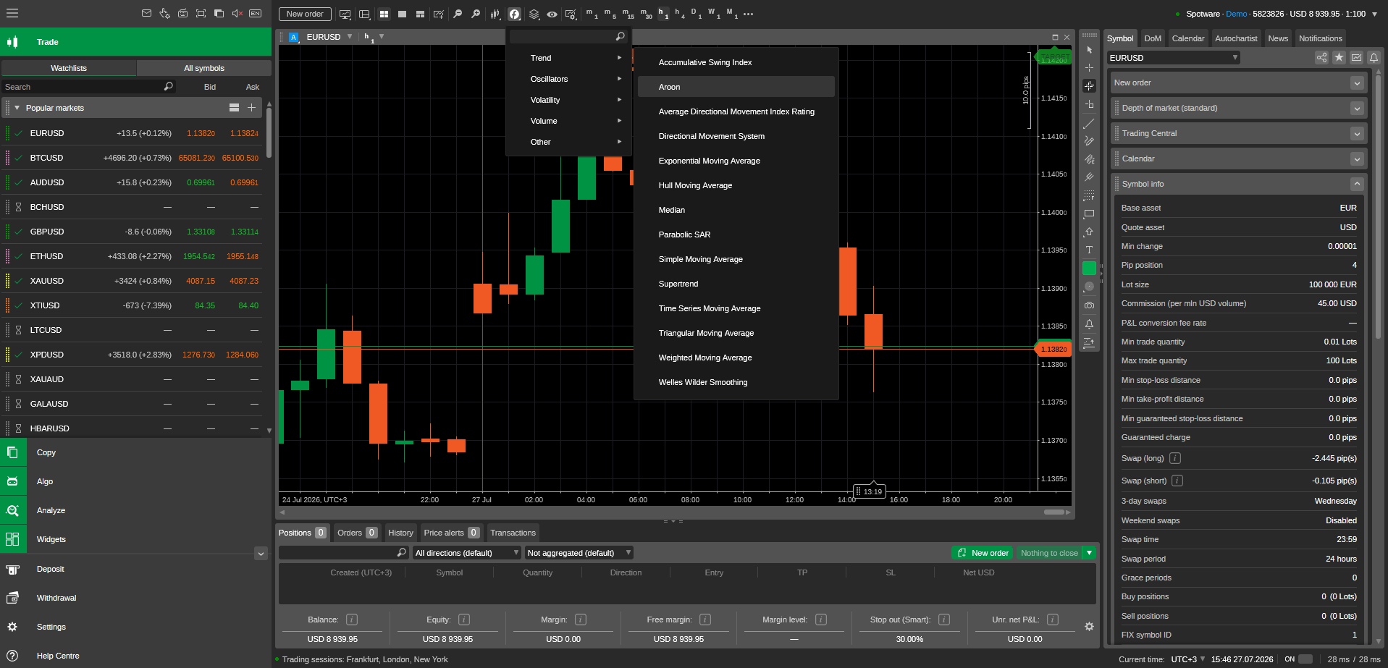Screen dimensions: 1388x668
Task: Click the star favorite icon in Symbol panel
Action: pyautogui.click(x=1339, y=58)
